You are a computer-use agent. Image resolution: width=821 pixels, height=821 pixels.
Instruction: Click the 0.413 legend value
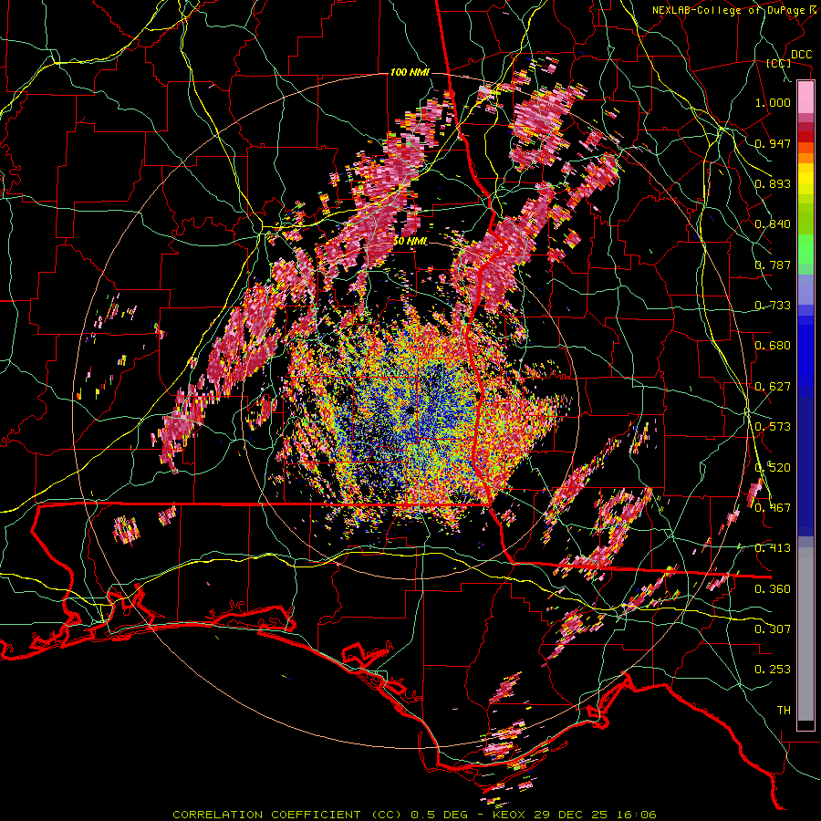click(x=773, y=548)
